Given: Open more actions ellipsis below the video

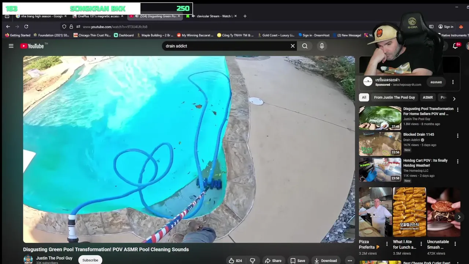Looking at the screenshot, I should (350, 261).
